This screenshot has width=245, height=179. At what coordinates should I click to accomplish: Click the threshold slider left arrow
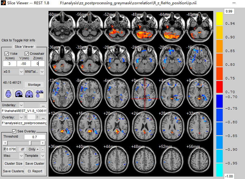point(5,143)
